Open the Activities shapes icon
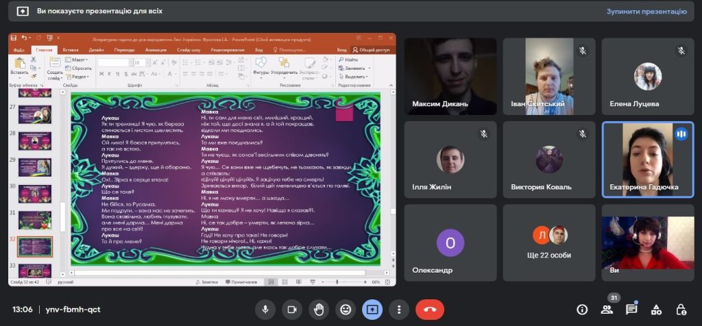 tap(656, 309)
